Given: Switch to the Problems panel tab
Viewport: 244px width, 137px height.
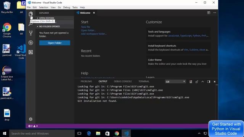Looking at the screenshot, I should [x=86, y=81].
